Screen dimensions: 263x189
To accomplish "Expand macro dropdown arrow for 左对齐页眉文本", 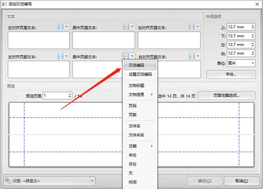I will point(67,27).
